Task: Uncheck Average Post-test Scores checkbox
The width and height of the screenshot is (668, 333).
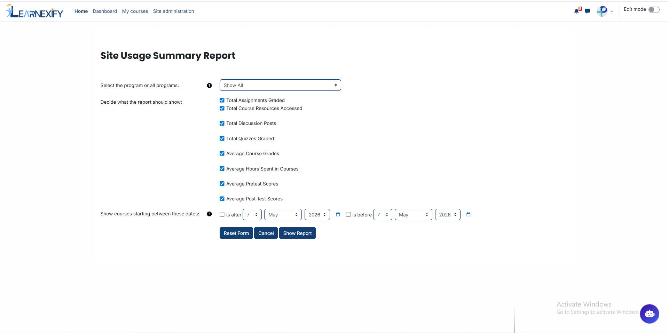Action: [x=222, y=199]
